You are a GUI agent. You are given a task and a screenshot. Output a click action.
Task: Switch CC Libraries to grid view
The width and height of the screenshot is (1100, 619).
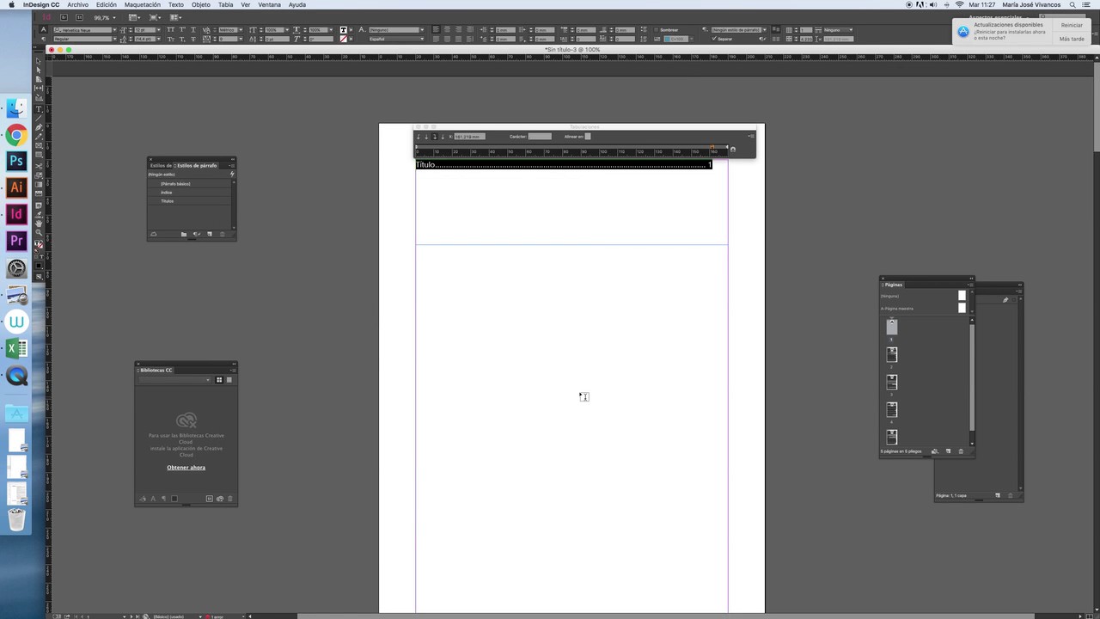[x=219, y=380]
